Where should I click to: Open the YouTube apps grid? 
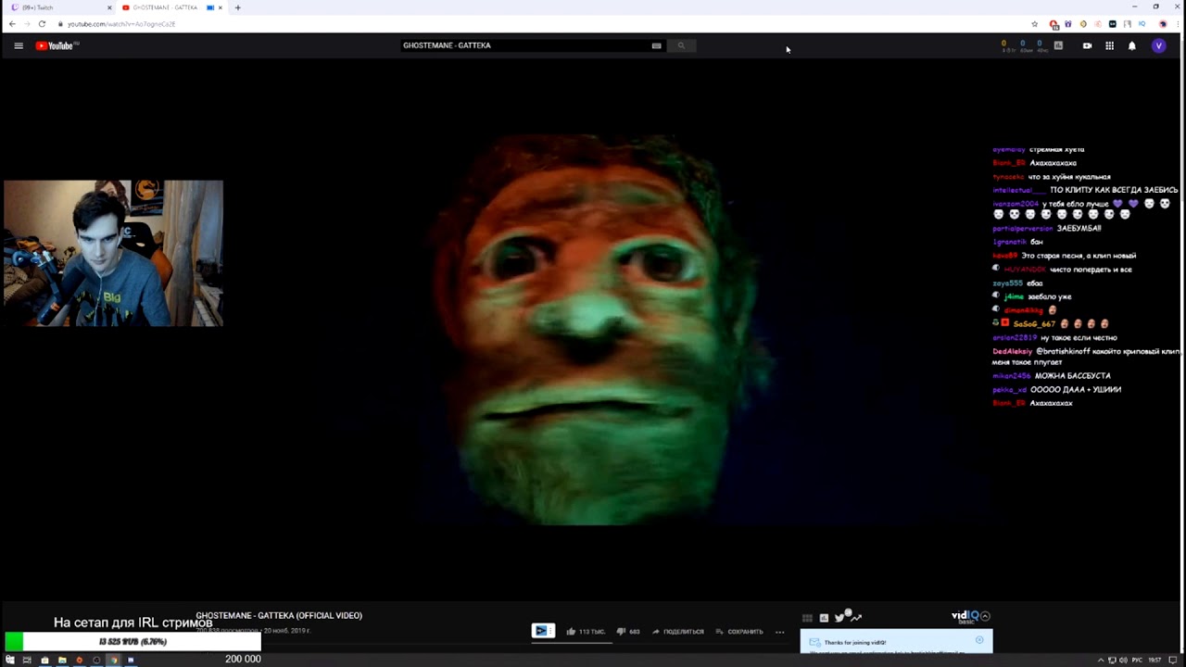coord(1109,45)
